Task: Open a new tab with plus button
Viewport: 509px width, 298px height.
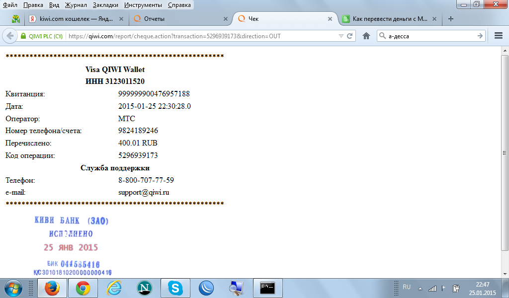Action: (x=450, y=19)
